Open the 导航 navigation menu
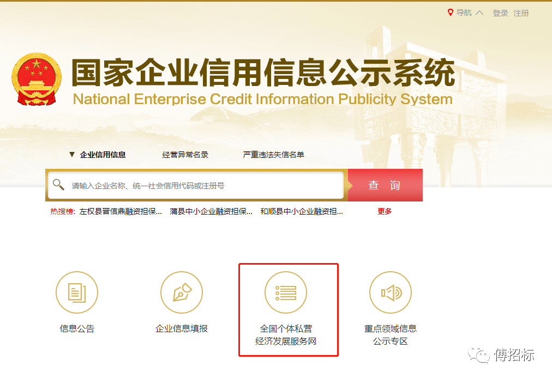This screenshot has width=552, height=379. tap(464, 13)
